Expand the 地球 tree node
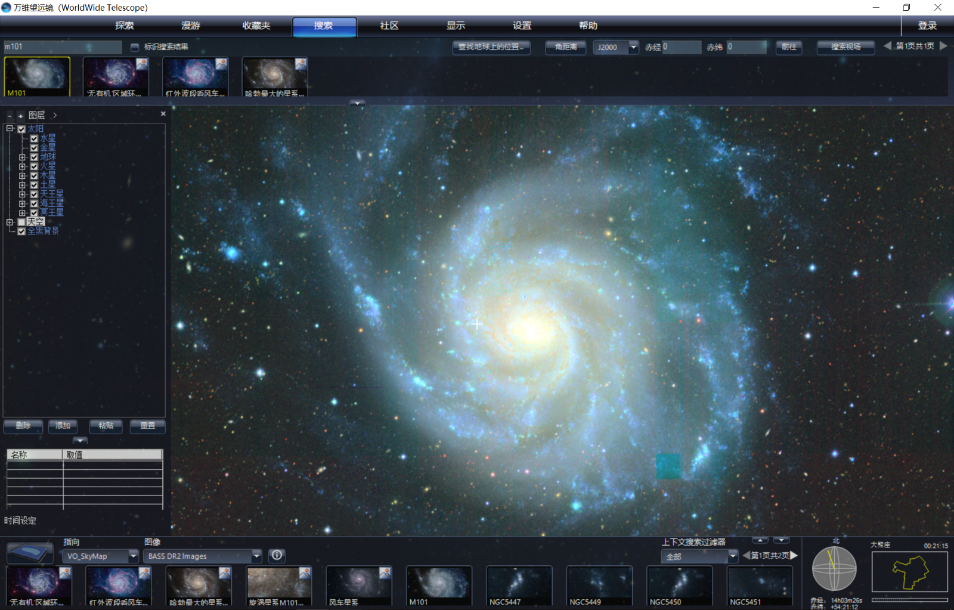 coord(22,157)
